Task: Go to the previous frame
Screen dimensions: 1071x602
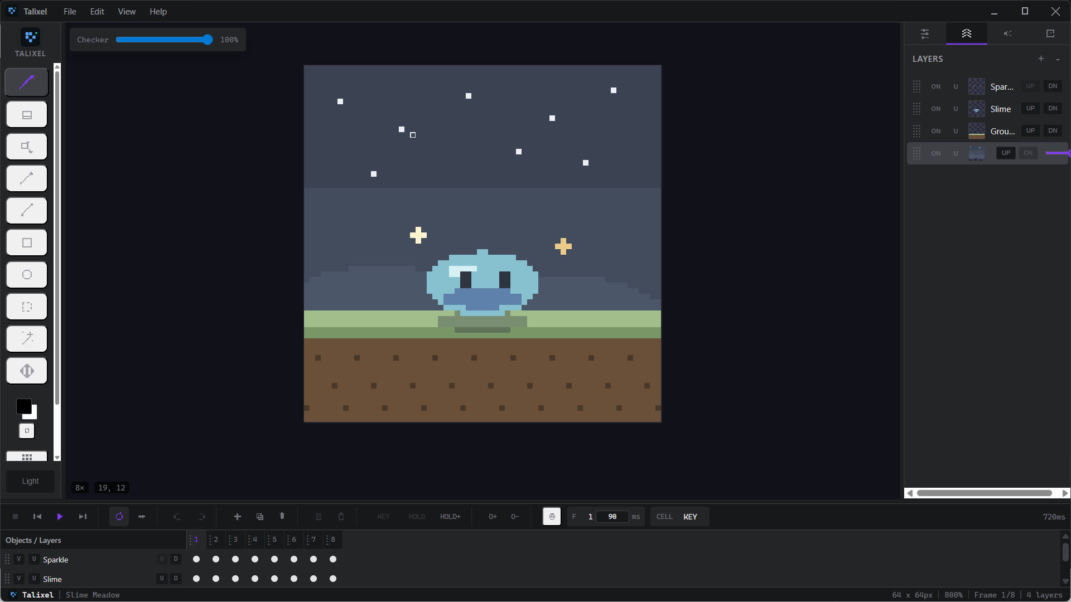Action: point(37,517)
